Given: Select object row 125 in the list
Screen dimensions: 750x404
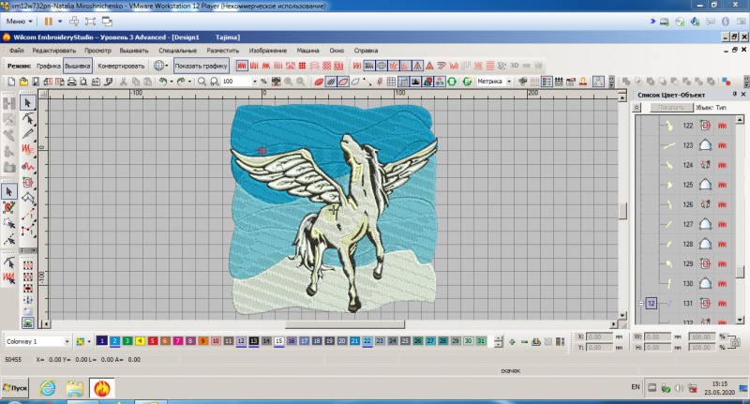Looking at the screenshot, I should (x=687, y=185).
